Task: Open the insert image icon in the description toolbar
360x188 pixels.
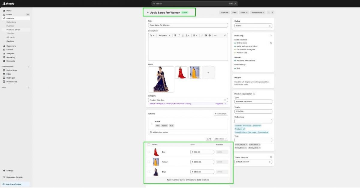Action: (x=206, y=35)
